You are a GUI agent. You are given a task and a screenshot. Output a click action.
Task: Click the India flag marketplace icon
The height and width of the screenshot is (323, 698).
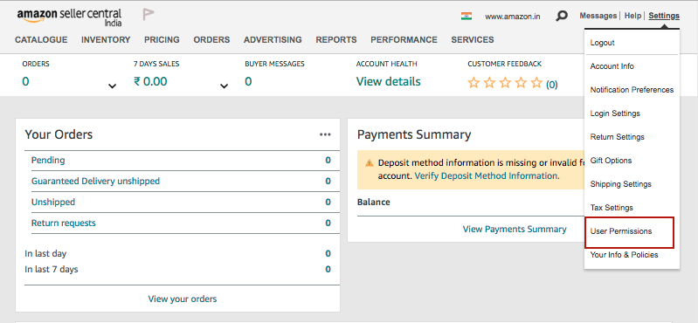466,16
